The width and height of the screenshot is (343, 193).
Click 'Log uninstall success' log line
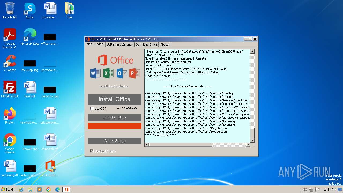coord(158,65)
